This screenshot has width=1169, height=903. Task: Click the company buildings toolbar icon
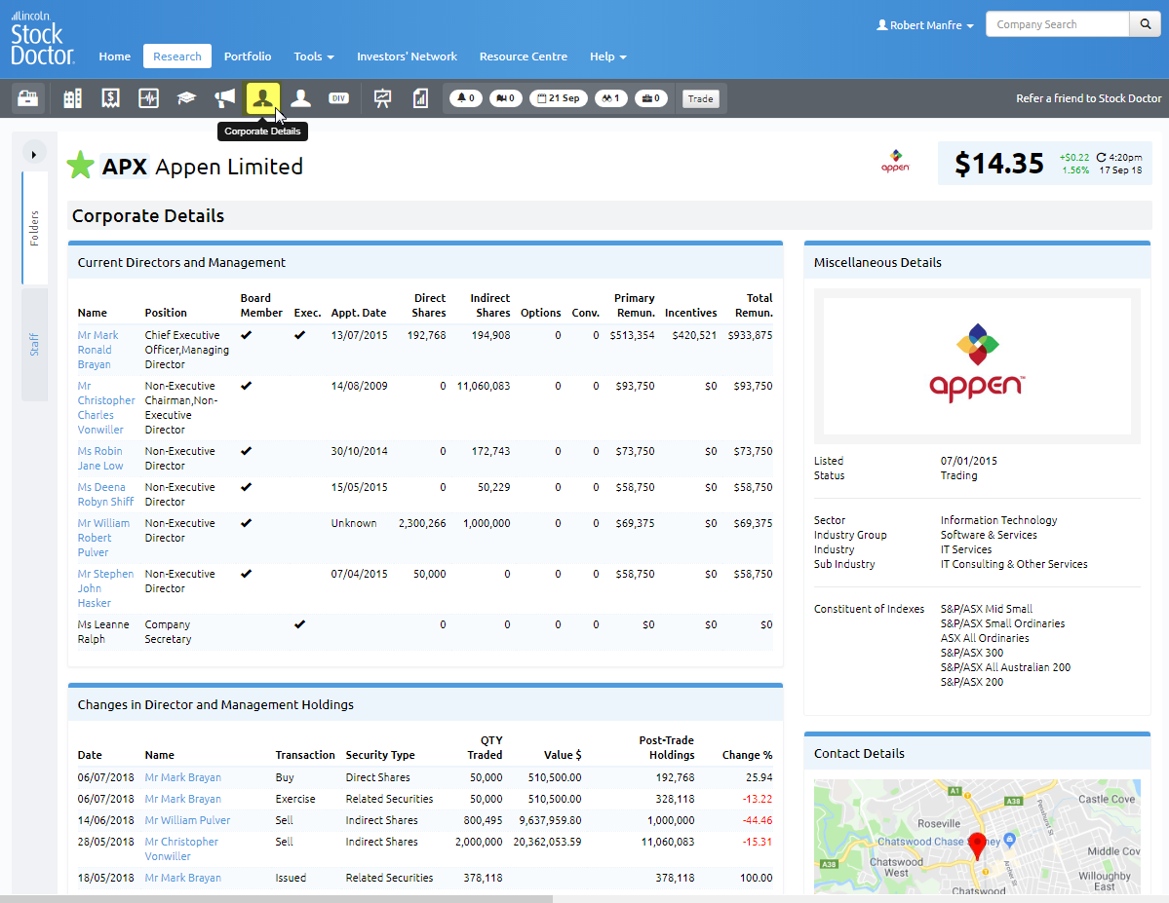(x=72, y=98)
